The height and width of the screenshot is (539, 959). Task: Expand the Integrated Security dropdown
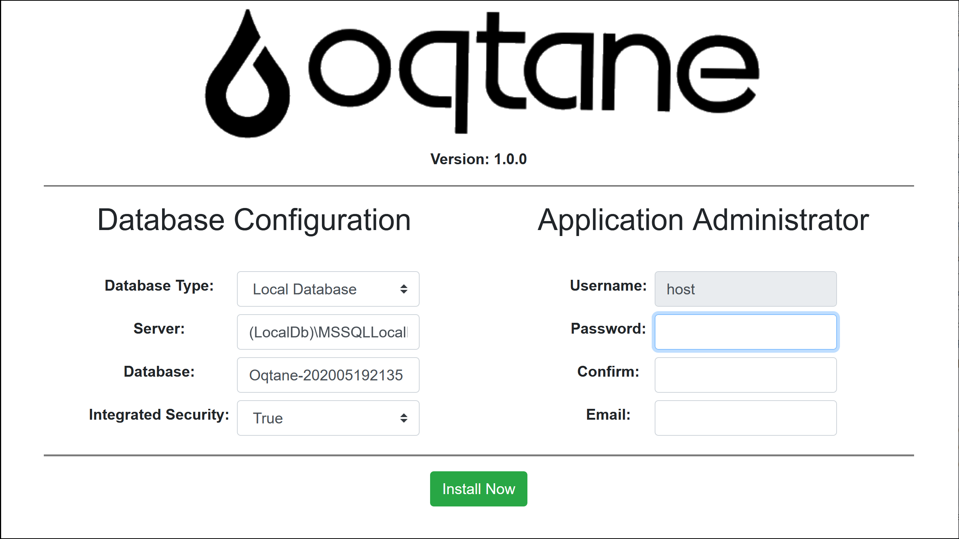(328, 418)
